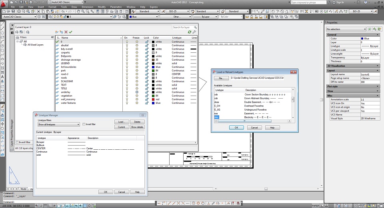The image size is (384, 208).
Task: Open the ByLayer linetype control dropdown
Action: pos(205,17)
